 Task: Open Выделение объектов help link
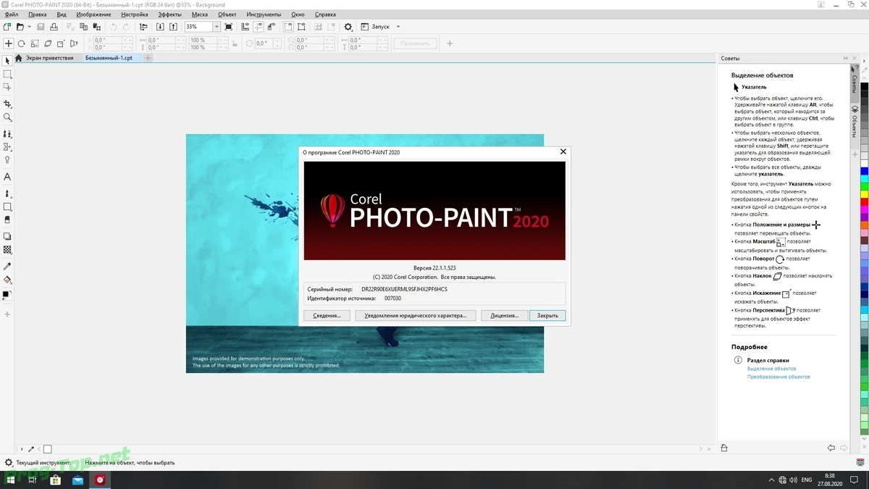[x=771, y=369]
